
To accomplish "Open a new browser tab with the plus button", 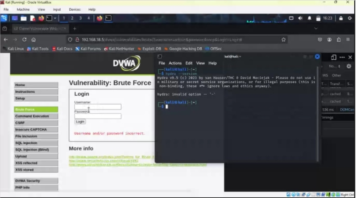I will (x=74, y=28).
